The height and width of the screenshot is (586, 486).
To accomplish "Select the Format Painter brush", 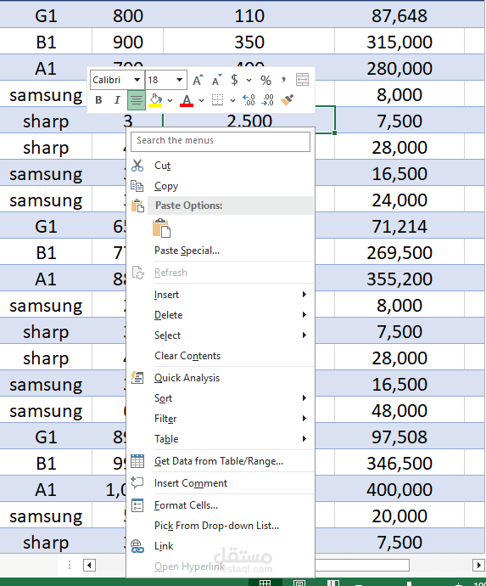I will tap(287, 99).
